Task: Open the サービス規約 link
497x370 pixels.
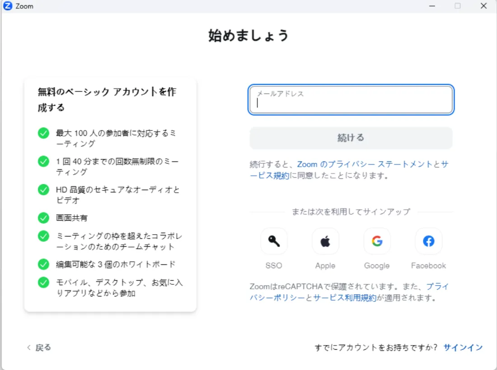Action: coord(270,176)
